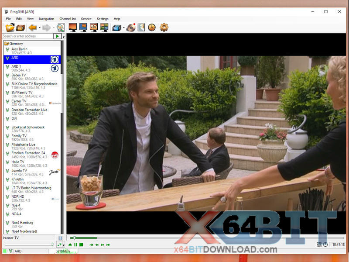
Task: Click the green eject icon
Action: 70,245
